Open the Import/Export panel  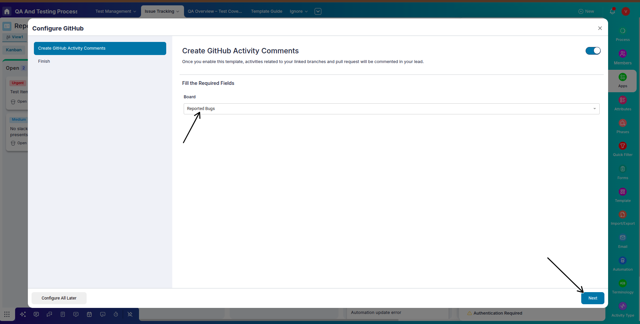623,218
